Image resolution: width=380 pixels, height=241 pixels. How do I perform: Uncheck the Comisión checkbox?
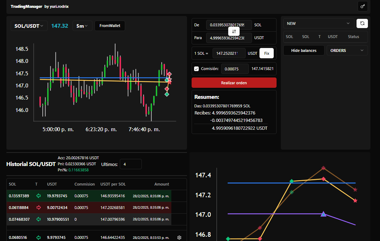196,69
